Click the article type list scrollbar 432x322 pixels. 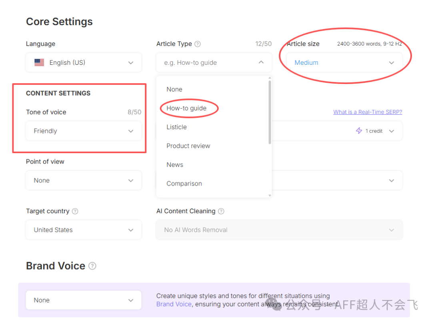(270, 112)
